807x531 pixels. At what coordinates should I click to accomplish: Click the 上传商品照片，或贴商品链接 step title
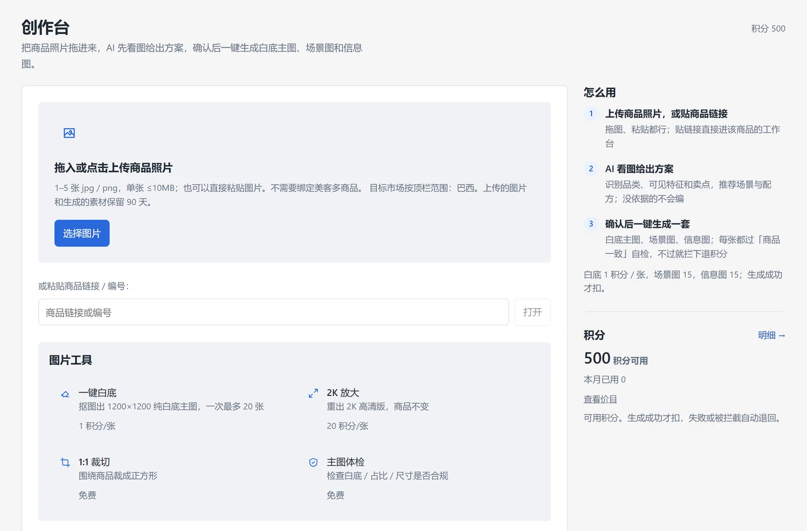[x=666, y=114]
